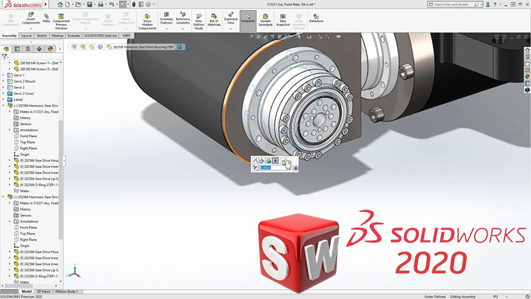Click the feature tree vertical scrollbar

pyautogui.click(x=61, y=179)
